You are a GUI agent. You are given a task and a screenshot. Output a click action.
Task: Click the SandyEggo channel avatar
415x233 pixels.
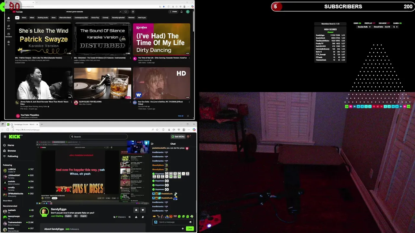click(44, 212)
